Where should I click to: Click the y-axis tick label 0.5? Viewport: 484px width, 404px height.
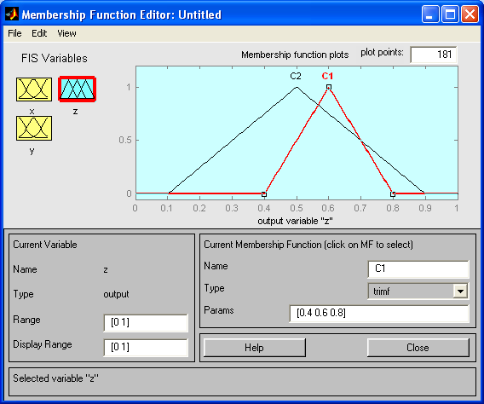(x=124, y=140)
